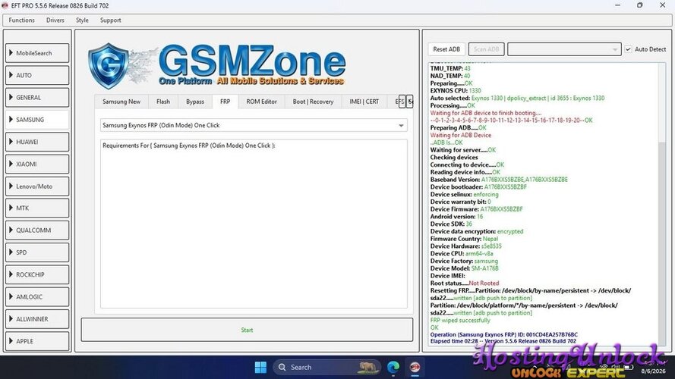Open the Samsung Exynos FRP operation dropdown

point(254,126)
